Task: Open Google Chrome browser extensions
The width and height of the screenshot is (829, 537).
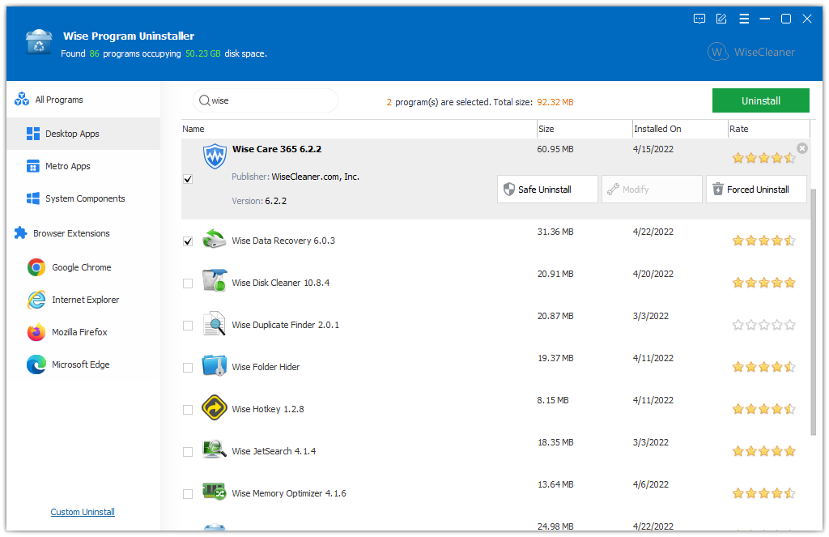Action: 81,267
